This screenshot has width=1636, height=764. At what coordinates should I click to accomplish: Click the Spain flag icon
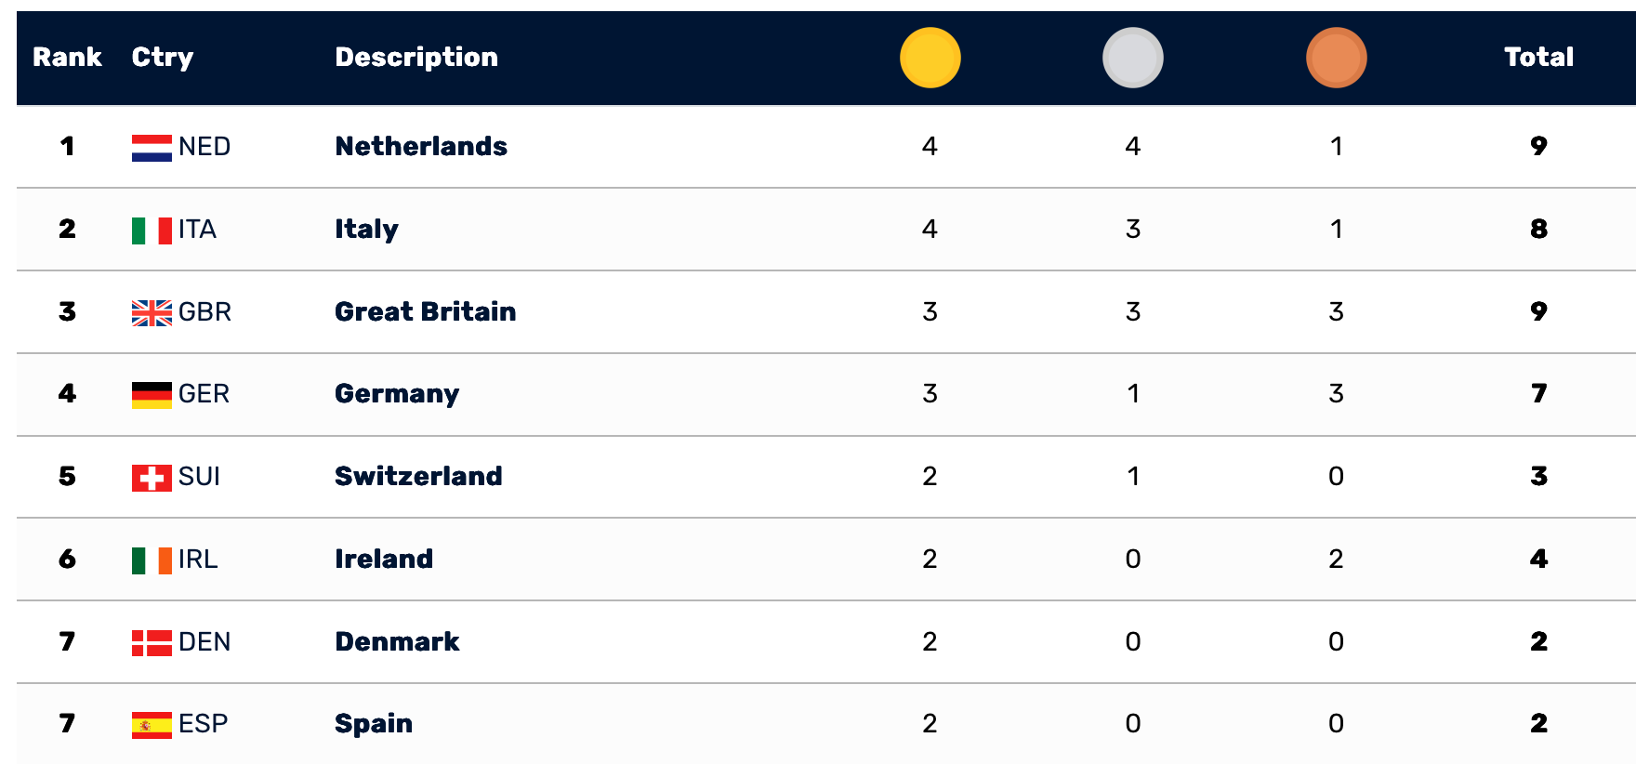[x=152, y=725]
